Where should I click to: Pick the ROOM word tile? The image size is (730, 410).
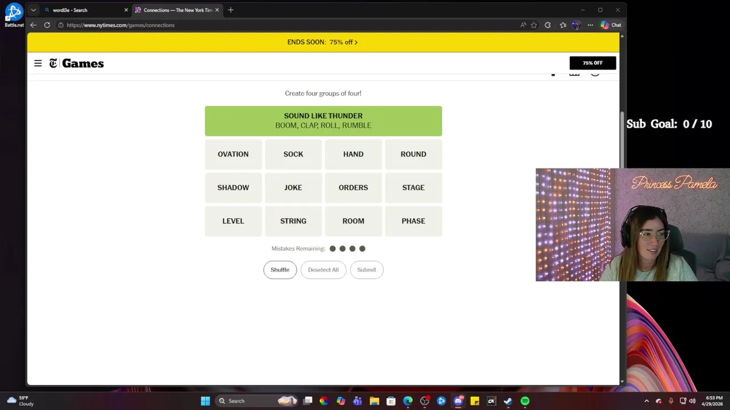tap(353, 221)
